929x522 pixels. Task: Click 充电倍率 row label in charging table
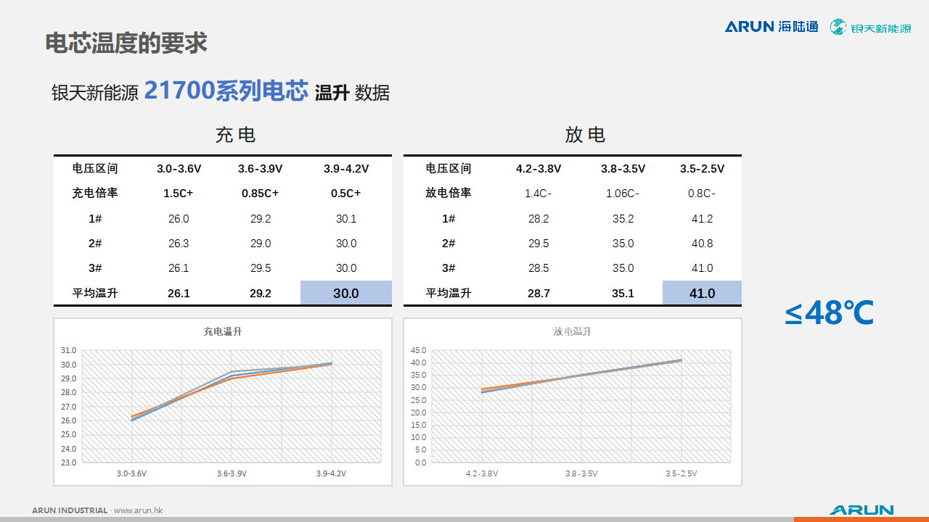[x=95, y=193]
